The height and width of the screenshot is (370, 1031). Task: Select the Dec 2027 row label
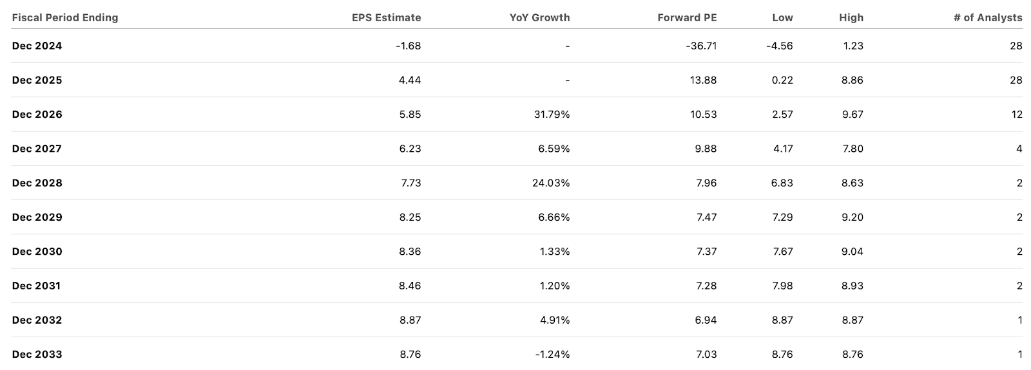(x=37, y=149)
